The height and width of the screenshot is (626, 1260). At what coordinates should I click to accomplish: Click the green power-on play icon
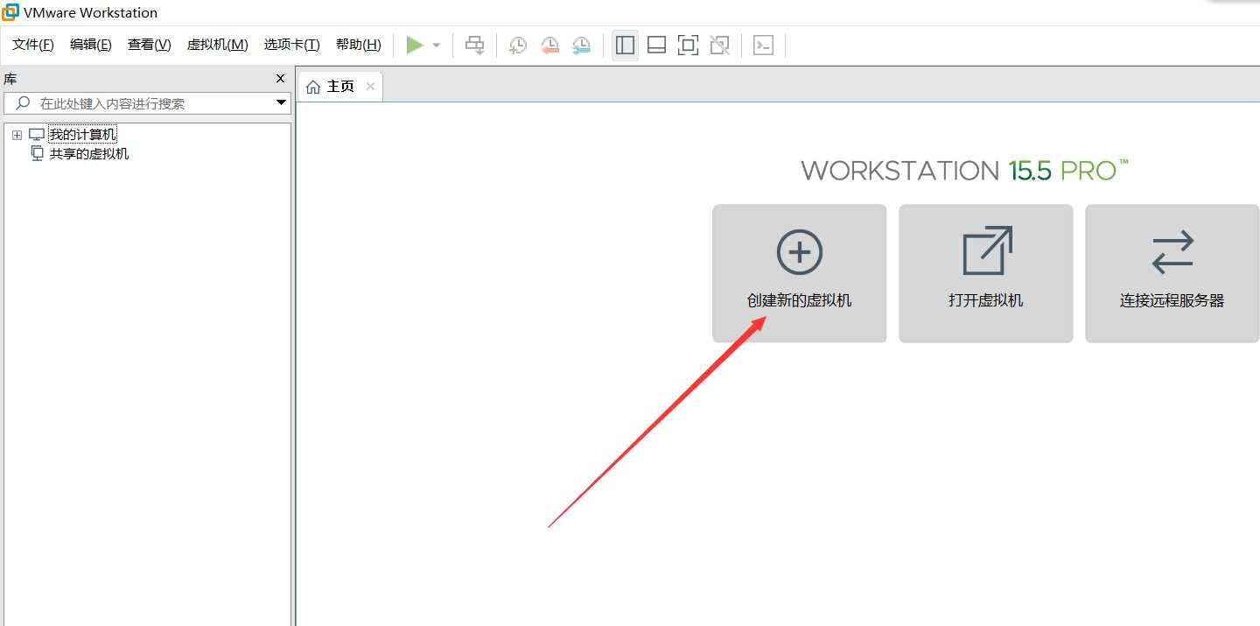(415, 45)
